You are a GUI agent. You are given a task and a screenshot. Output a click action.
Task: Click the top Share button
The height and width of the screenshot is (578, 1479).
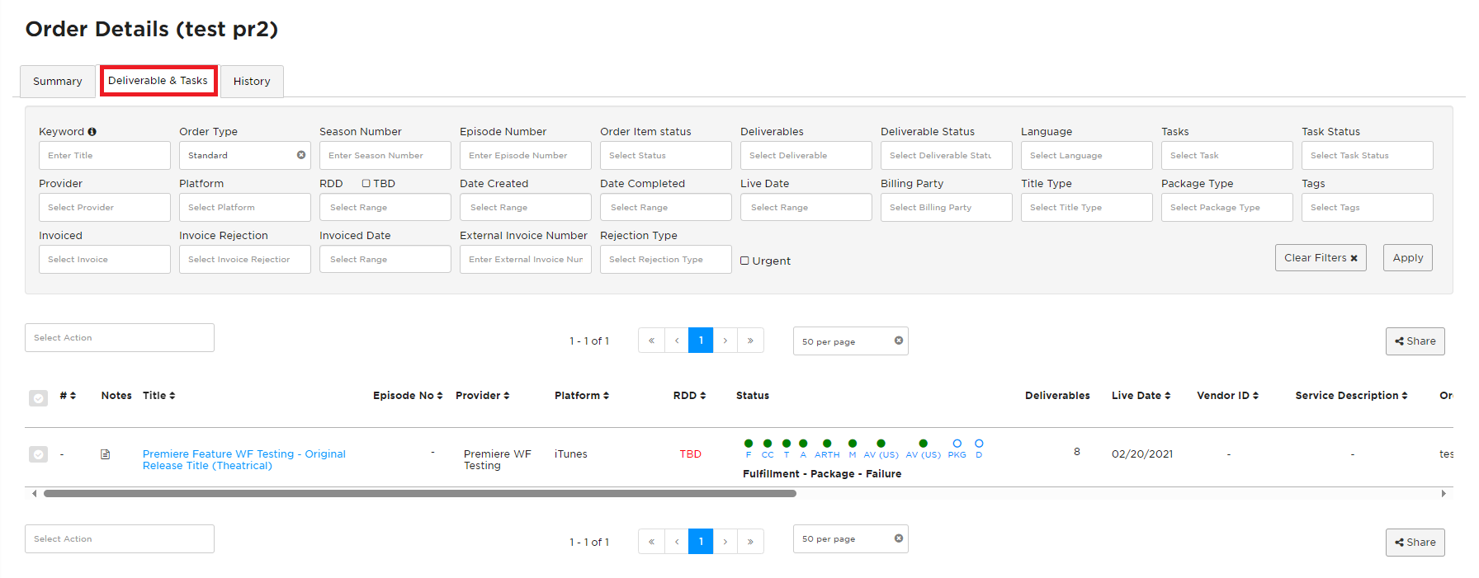tap(1415, 341)
